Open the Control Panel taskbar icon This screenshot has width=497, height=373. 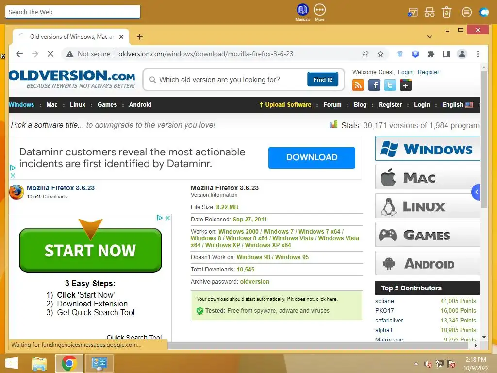point(99,363)
